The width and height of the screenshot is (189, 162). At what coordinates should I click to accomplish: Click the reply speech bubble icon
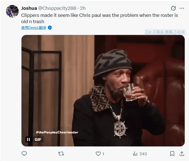click(x=24, y=153)
